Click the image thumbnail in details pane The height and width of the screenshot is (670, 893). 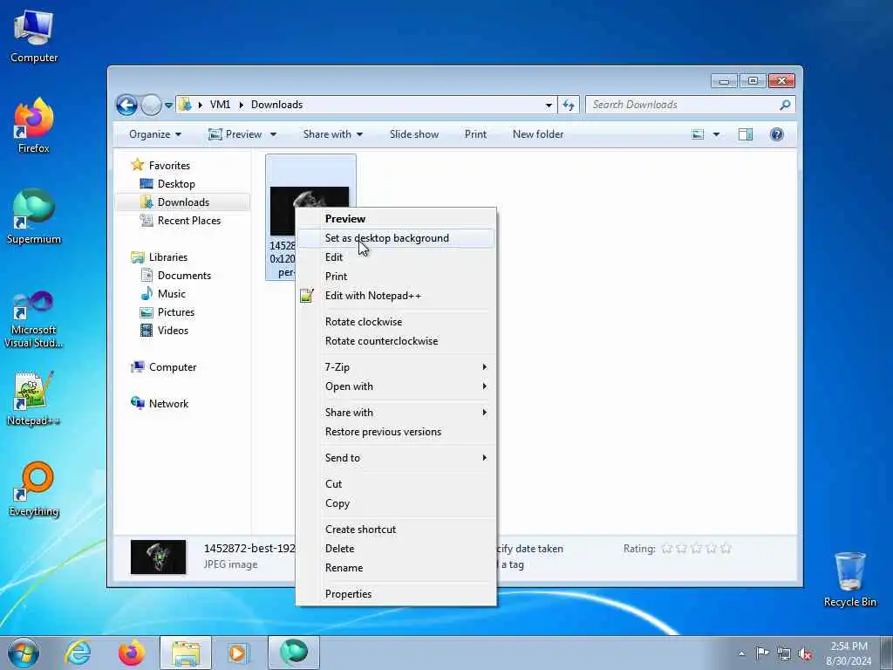tap(159, 557)
